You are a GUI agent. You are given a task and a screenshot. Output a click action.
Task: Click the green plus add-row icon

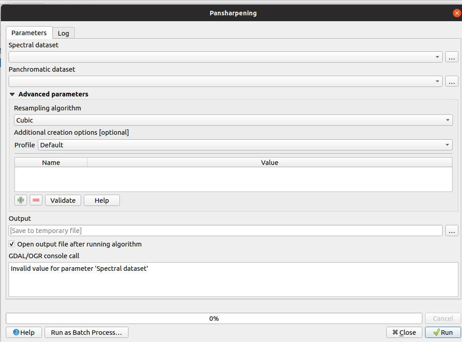point(21,200)
